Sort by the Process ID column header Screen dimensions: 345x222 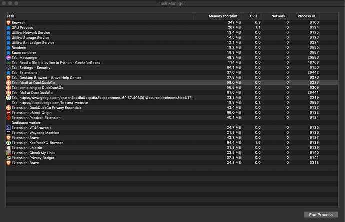[304, 16]
